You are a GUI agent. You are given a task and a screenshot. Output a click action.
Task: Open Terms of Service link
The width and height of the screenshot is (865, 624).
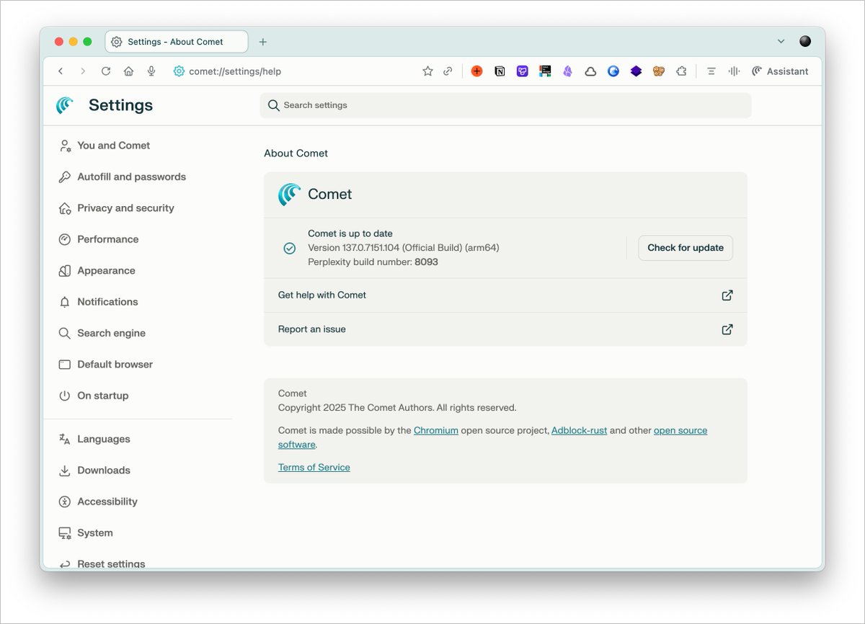tap(314, 467)
